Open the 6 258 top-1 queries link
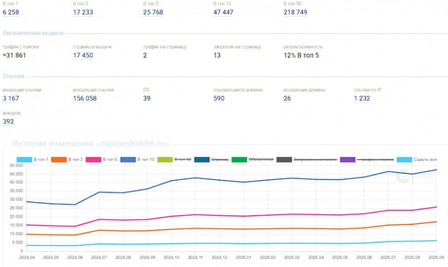 point(12,12)
